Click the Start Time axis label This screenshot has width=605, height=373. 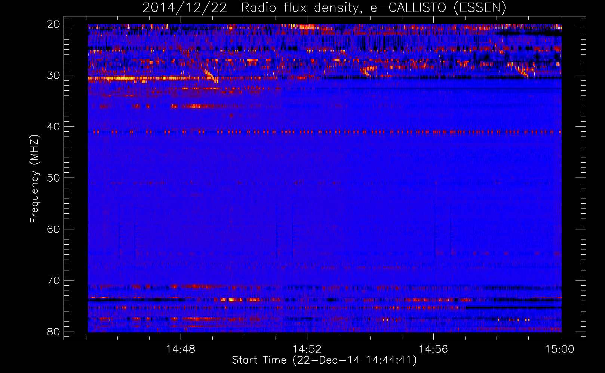(x=324, y=360)
